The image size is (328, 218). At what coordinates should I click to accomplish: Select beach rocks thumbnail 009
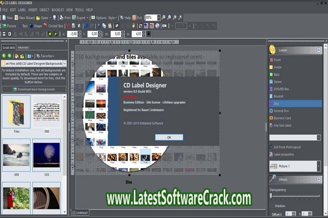[x=16, y=155]
